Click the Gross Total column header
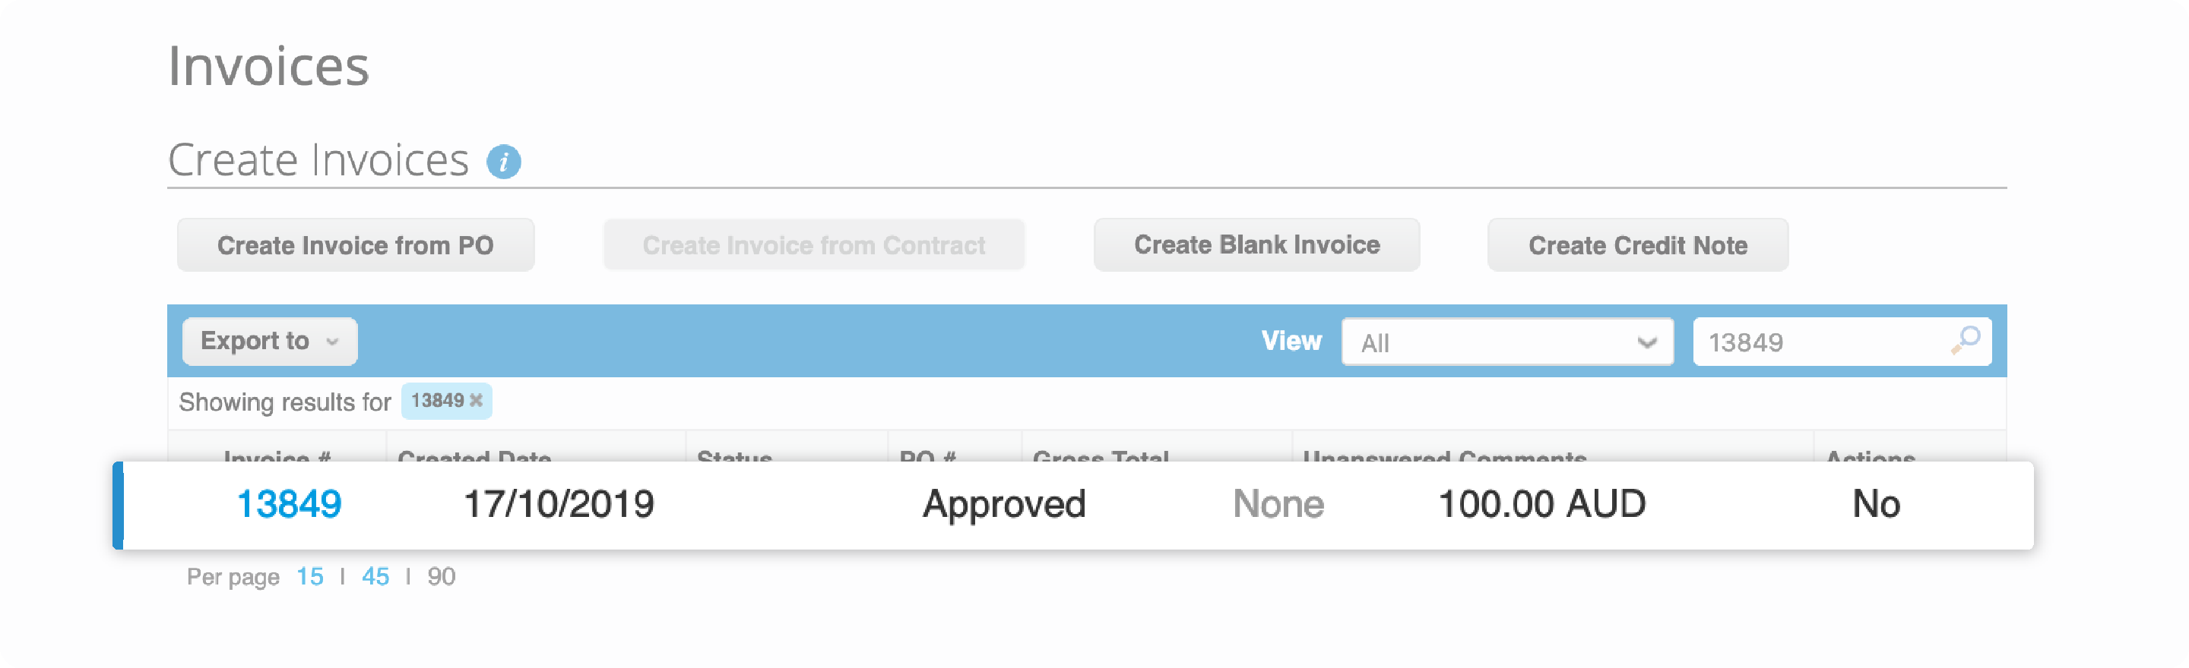Viewport: 2189px width, 668px height. [x=1102, y=458]
